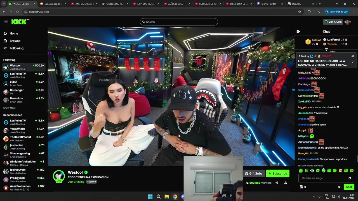
Task: Select Bananirou channel in the sidebar
Action: pos(24,100)
